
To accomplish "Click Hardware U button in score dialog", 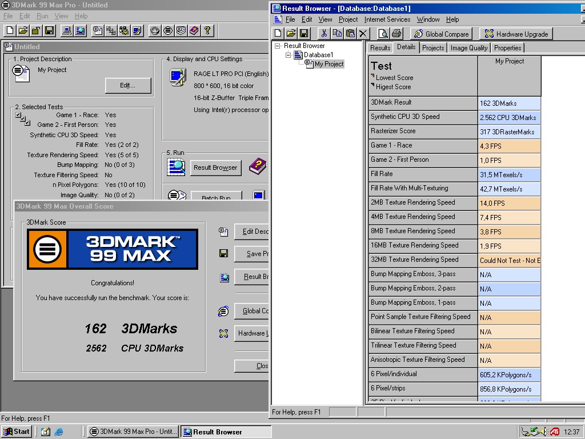I will 251,333.
